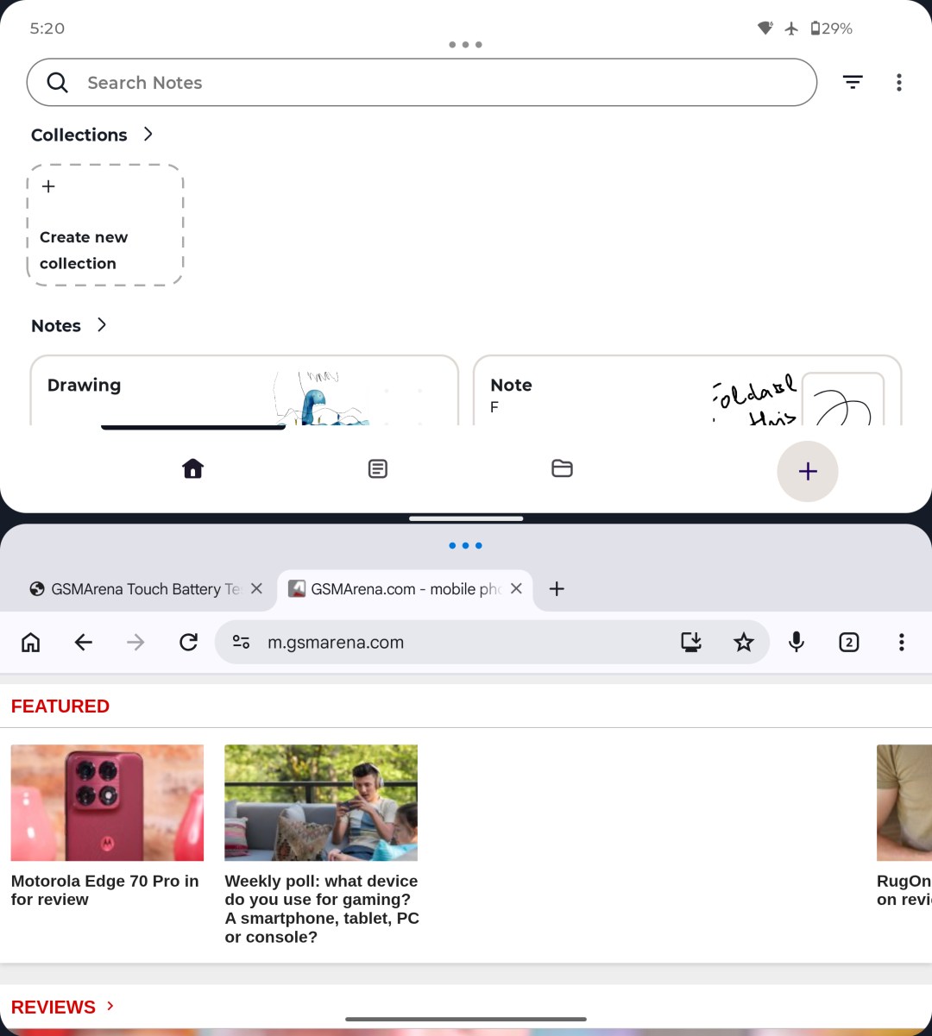
Task: Open gaming weekly poll thumbnail
Action: [321, 802]
